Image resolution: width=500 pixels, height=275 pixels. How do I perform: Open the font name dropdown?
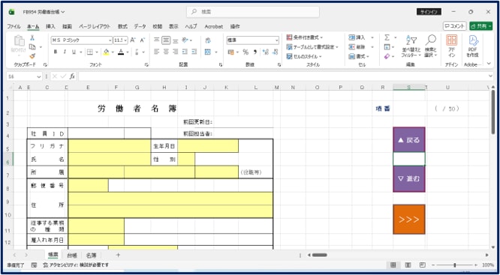[x=110, y=40]
